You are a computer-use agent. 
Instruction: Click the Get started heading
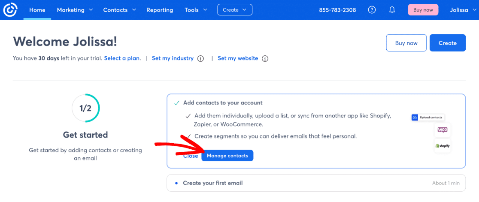point(85,135)
